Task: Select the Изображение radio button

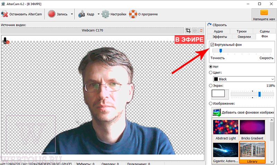Action: 211,104
